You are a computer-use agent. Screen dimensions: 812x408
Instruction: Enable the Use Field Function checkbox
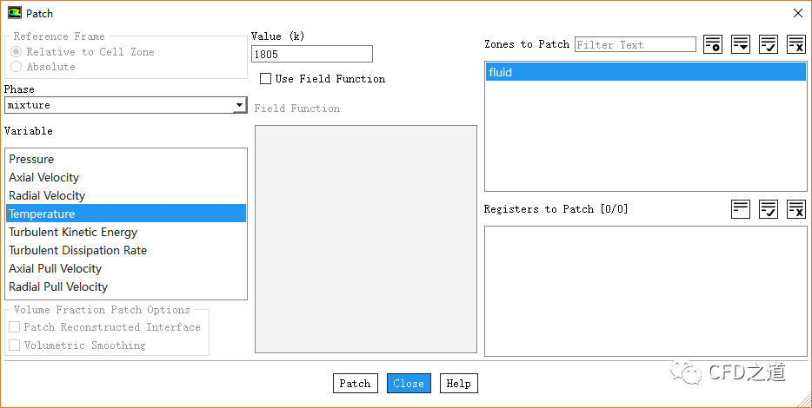click(266, 79)
